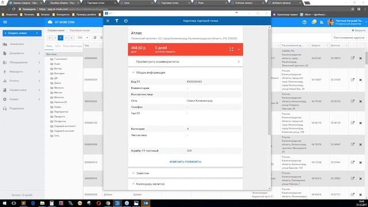Click the 'Создать новое' button
Image resolution: width=368 pixels, height=207 pixels.
tap(22, 33)
